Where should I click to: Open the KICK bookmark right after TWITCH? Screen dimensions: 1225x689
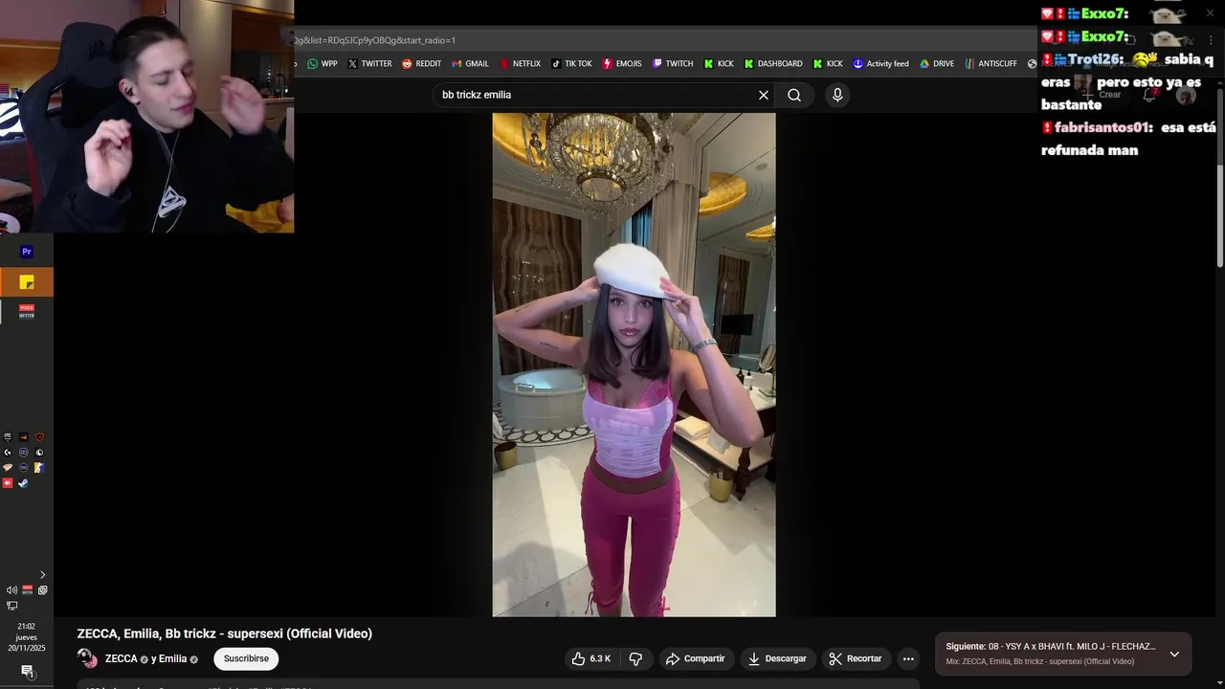tap(719, 64)
